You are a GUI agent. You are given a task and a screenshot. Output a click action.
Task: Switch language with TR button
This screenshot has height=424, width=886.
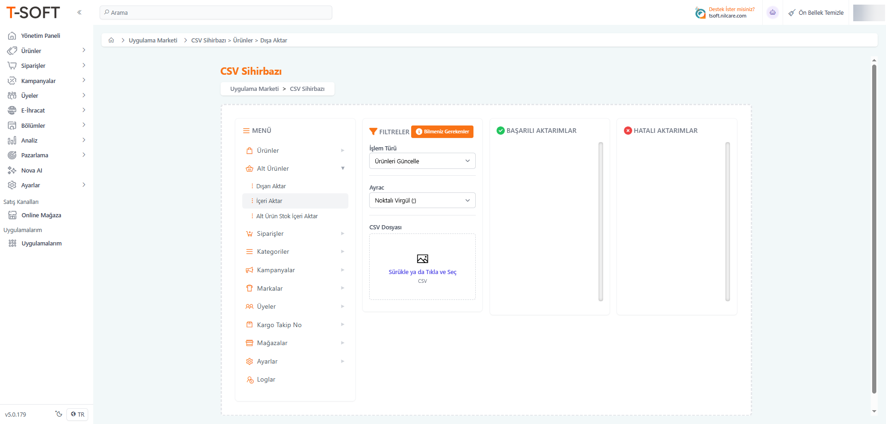(x=78, y=414)
